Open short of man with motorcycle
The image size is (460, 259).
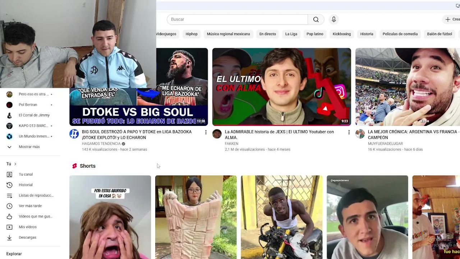tap(282, 217)
